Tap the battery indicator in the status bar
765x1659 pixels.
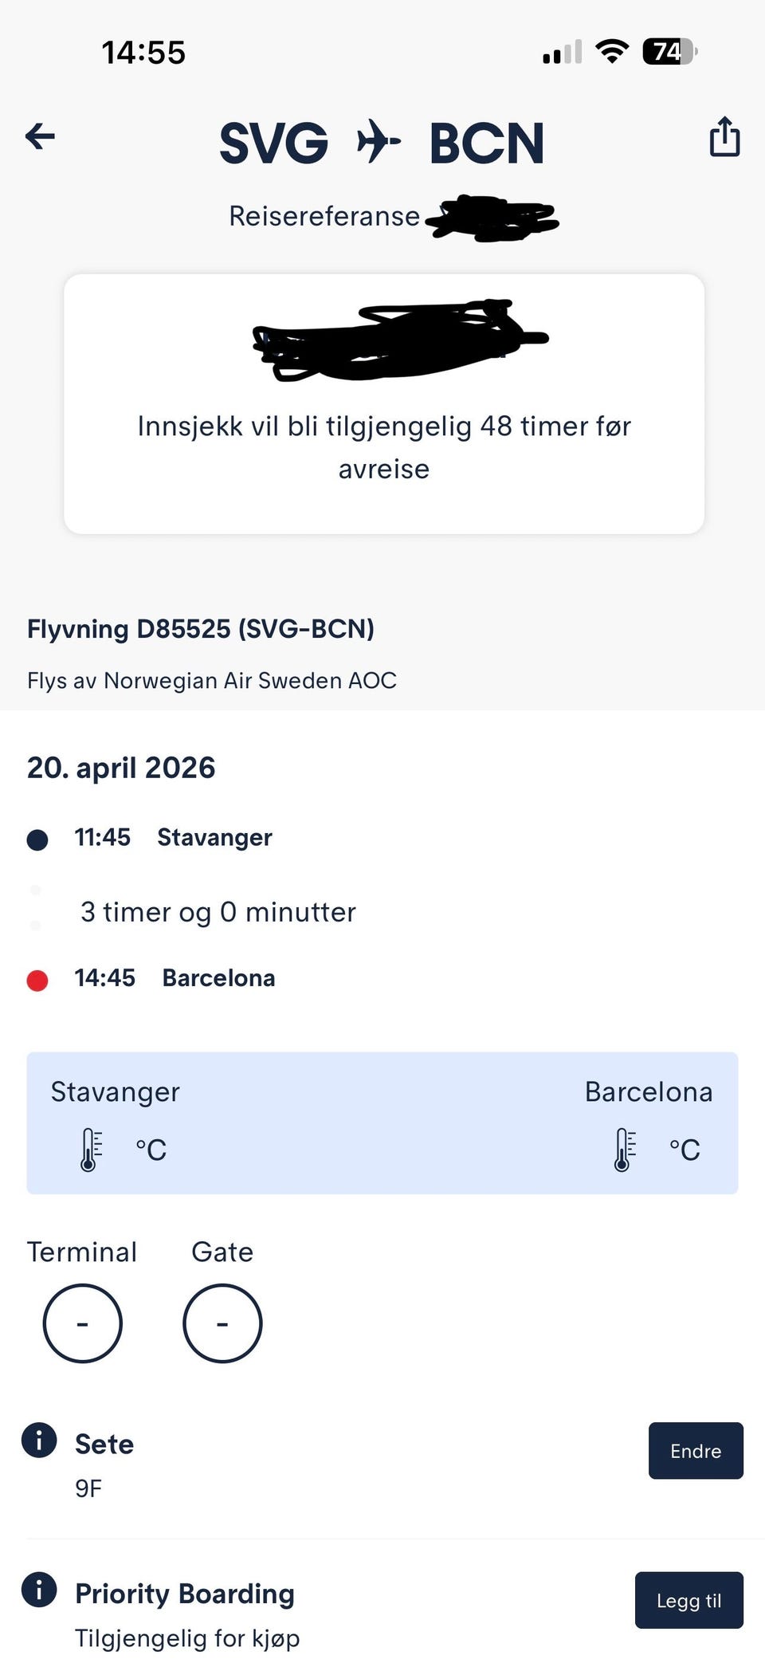pos(670,52)
